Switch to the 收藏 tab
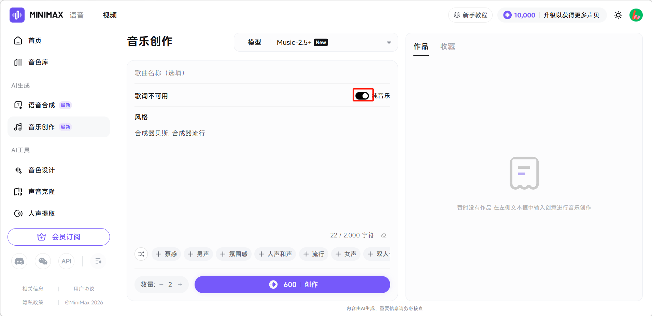 [x=448, y=46]
